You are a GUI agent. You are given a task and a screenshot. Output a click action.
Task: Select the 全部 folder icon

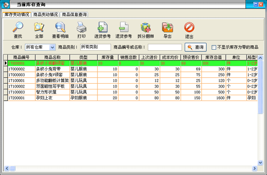pos(39,27)
